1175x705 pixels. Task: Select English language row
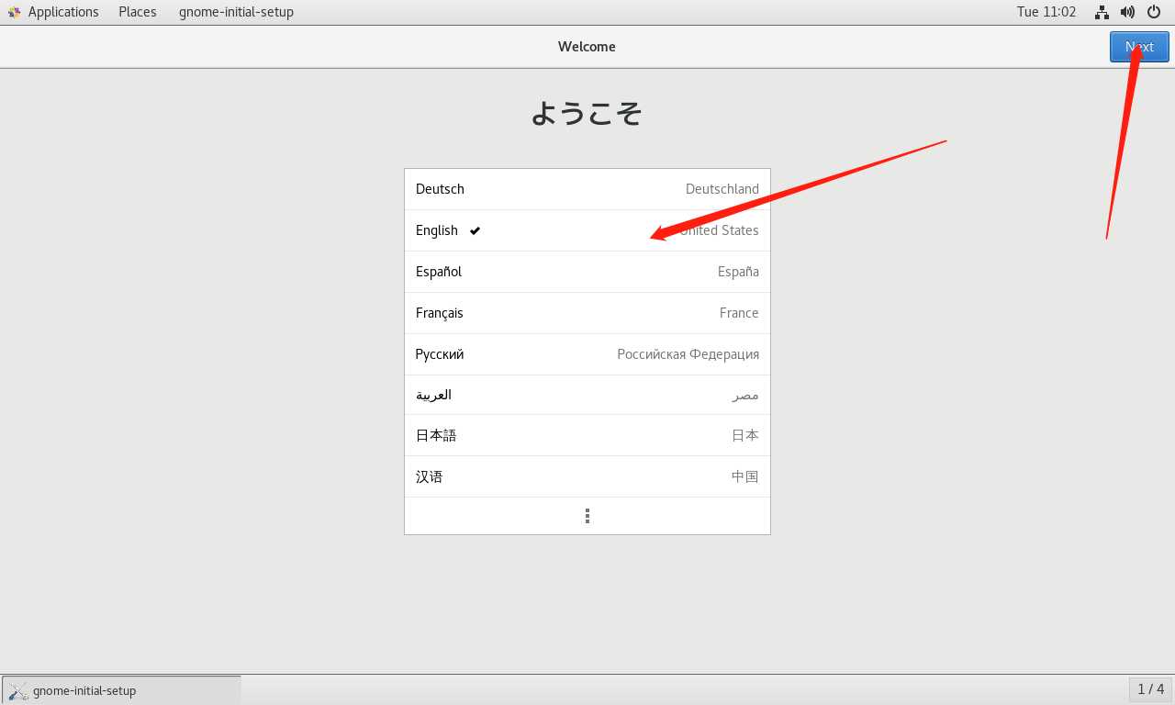(x=587, y=230)
